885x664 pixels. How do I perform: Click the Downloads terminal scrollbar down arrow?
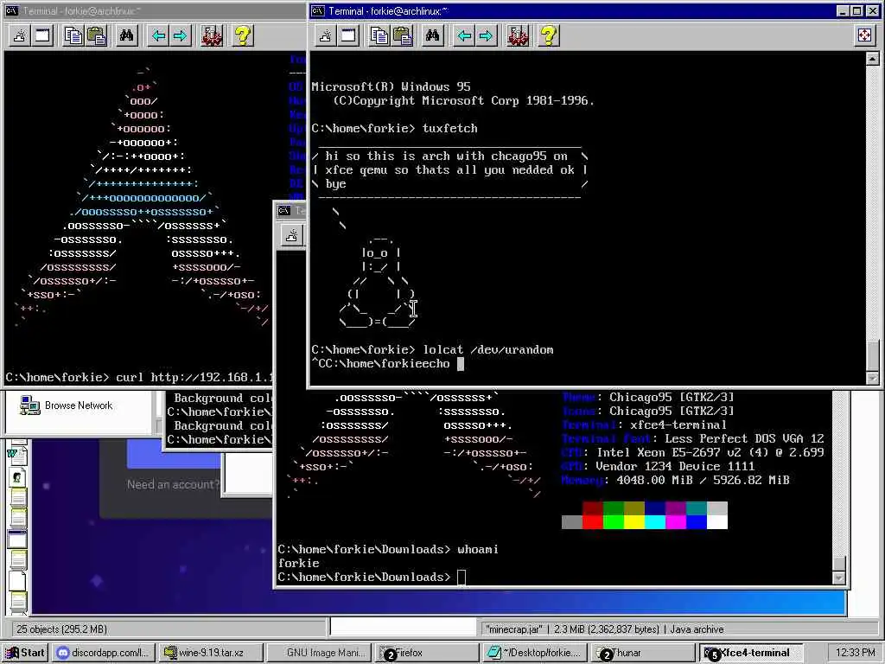(838, 578)
